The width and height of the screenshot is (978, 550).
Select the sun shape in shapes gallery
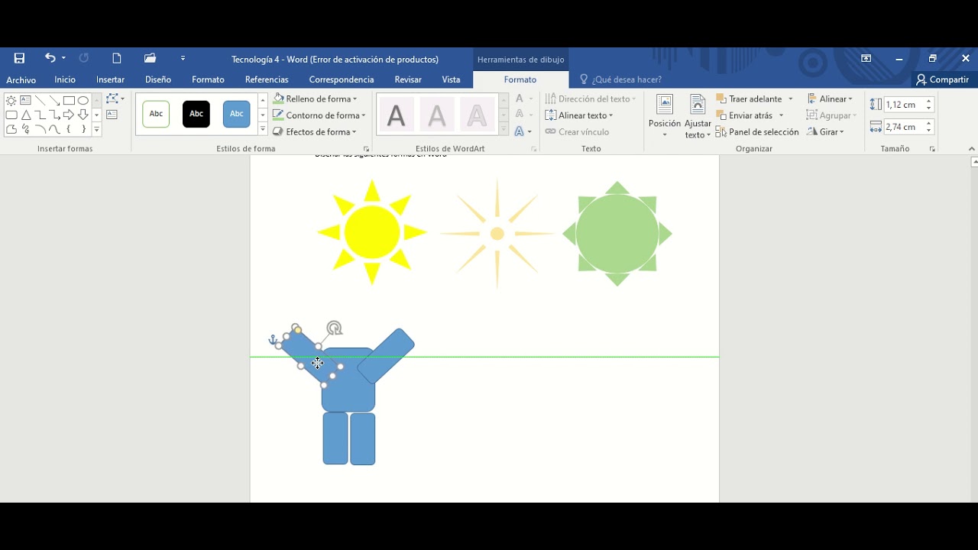[11, 100]
